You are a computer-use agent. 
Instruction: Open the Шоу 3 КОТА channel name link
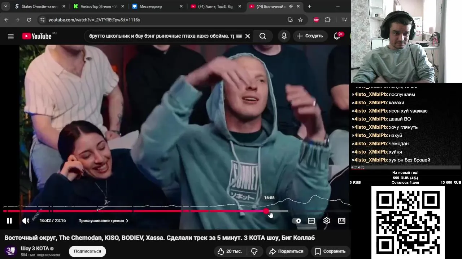tap(35, 248)
